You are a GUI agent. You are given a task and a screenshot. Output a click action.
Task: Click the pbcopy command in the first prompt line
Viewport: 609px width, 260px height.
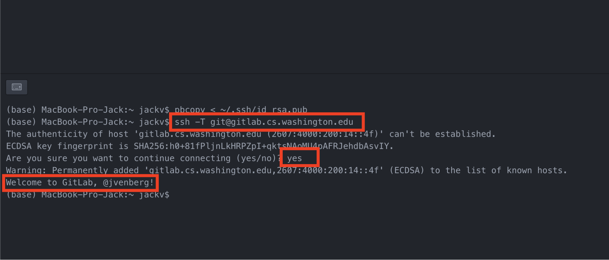click(x=189, y=110)
